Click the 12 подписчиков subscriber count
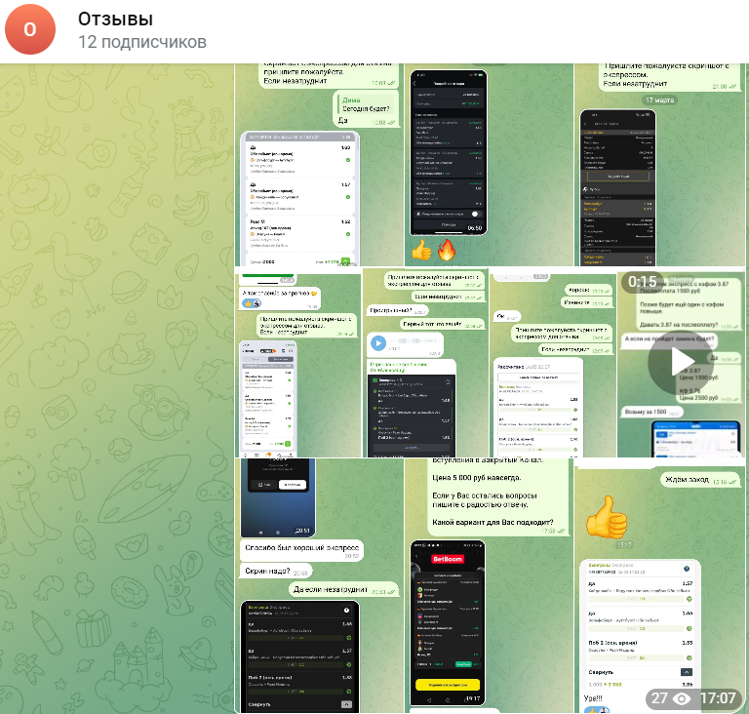 coord(141,42)
